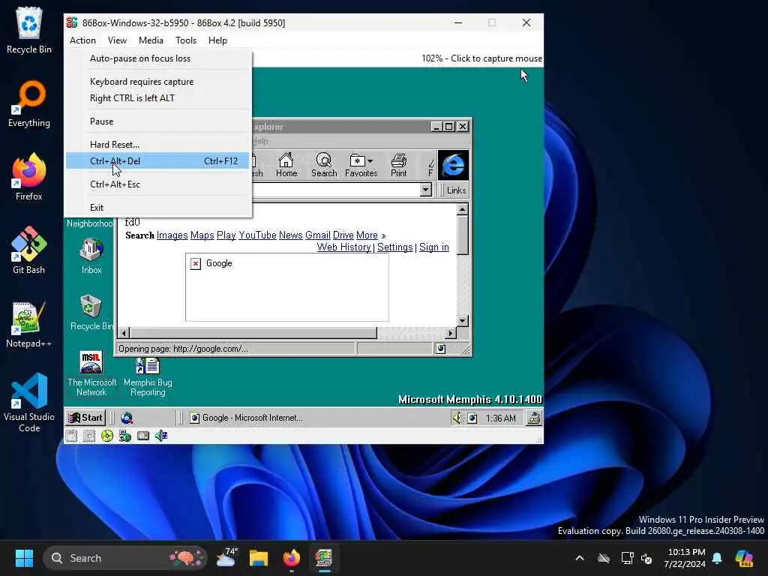Open the Images link on Google page

coord(172,235)
